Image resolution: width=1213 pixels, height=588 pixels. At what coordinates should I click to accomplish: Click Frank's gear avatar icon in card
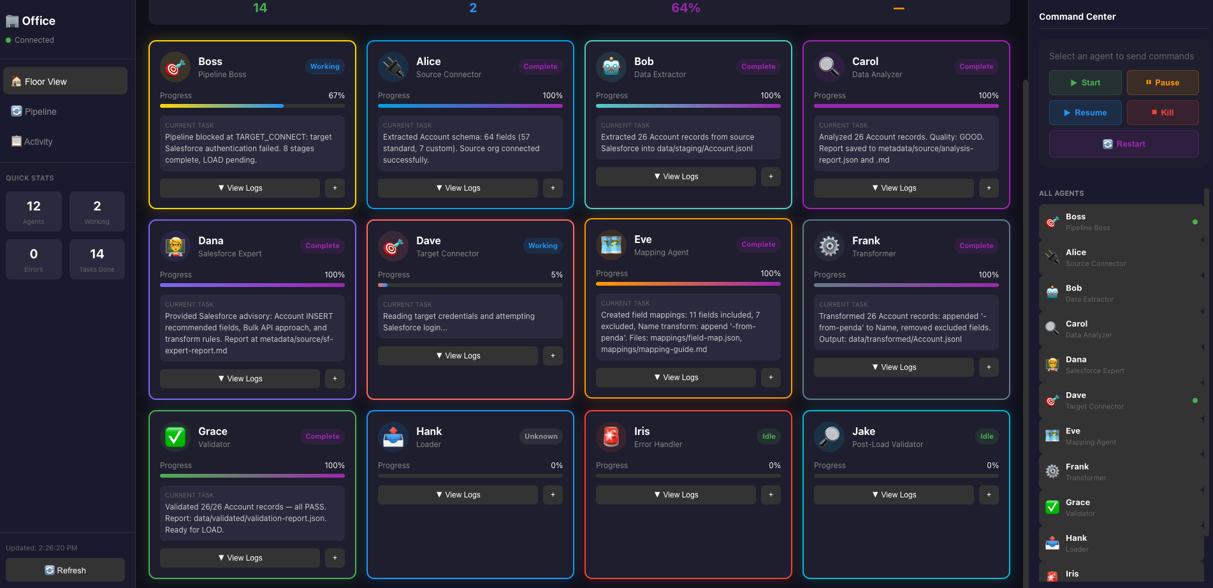pyautogui.click(x=829, y=246)
